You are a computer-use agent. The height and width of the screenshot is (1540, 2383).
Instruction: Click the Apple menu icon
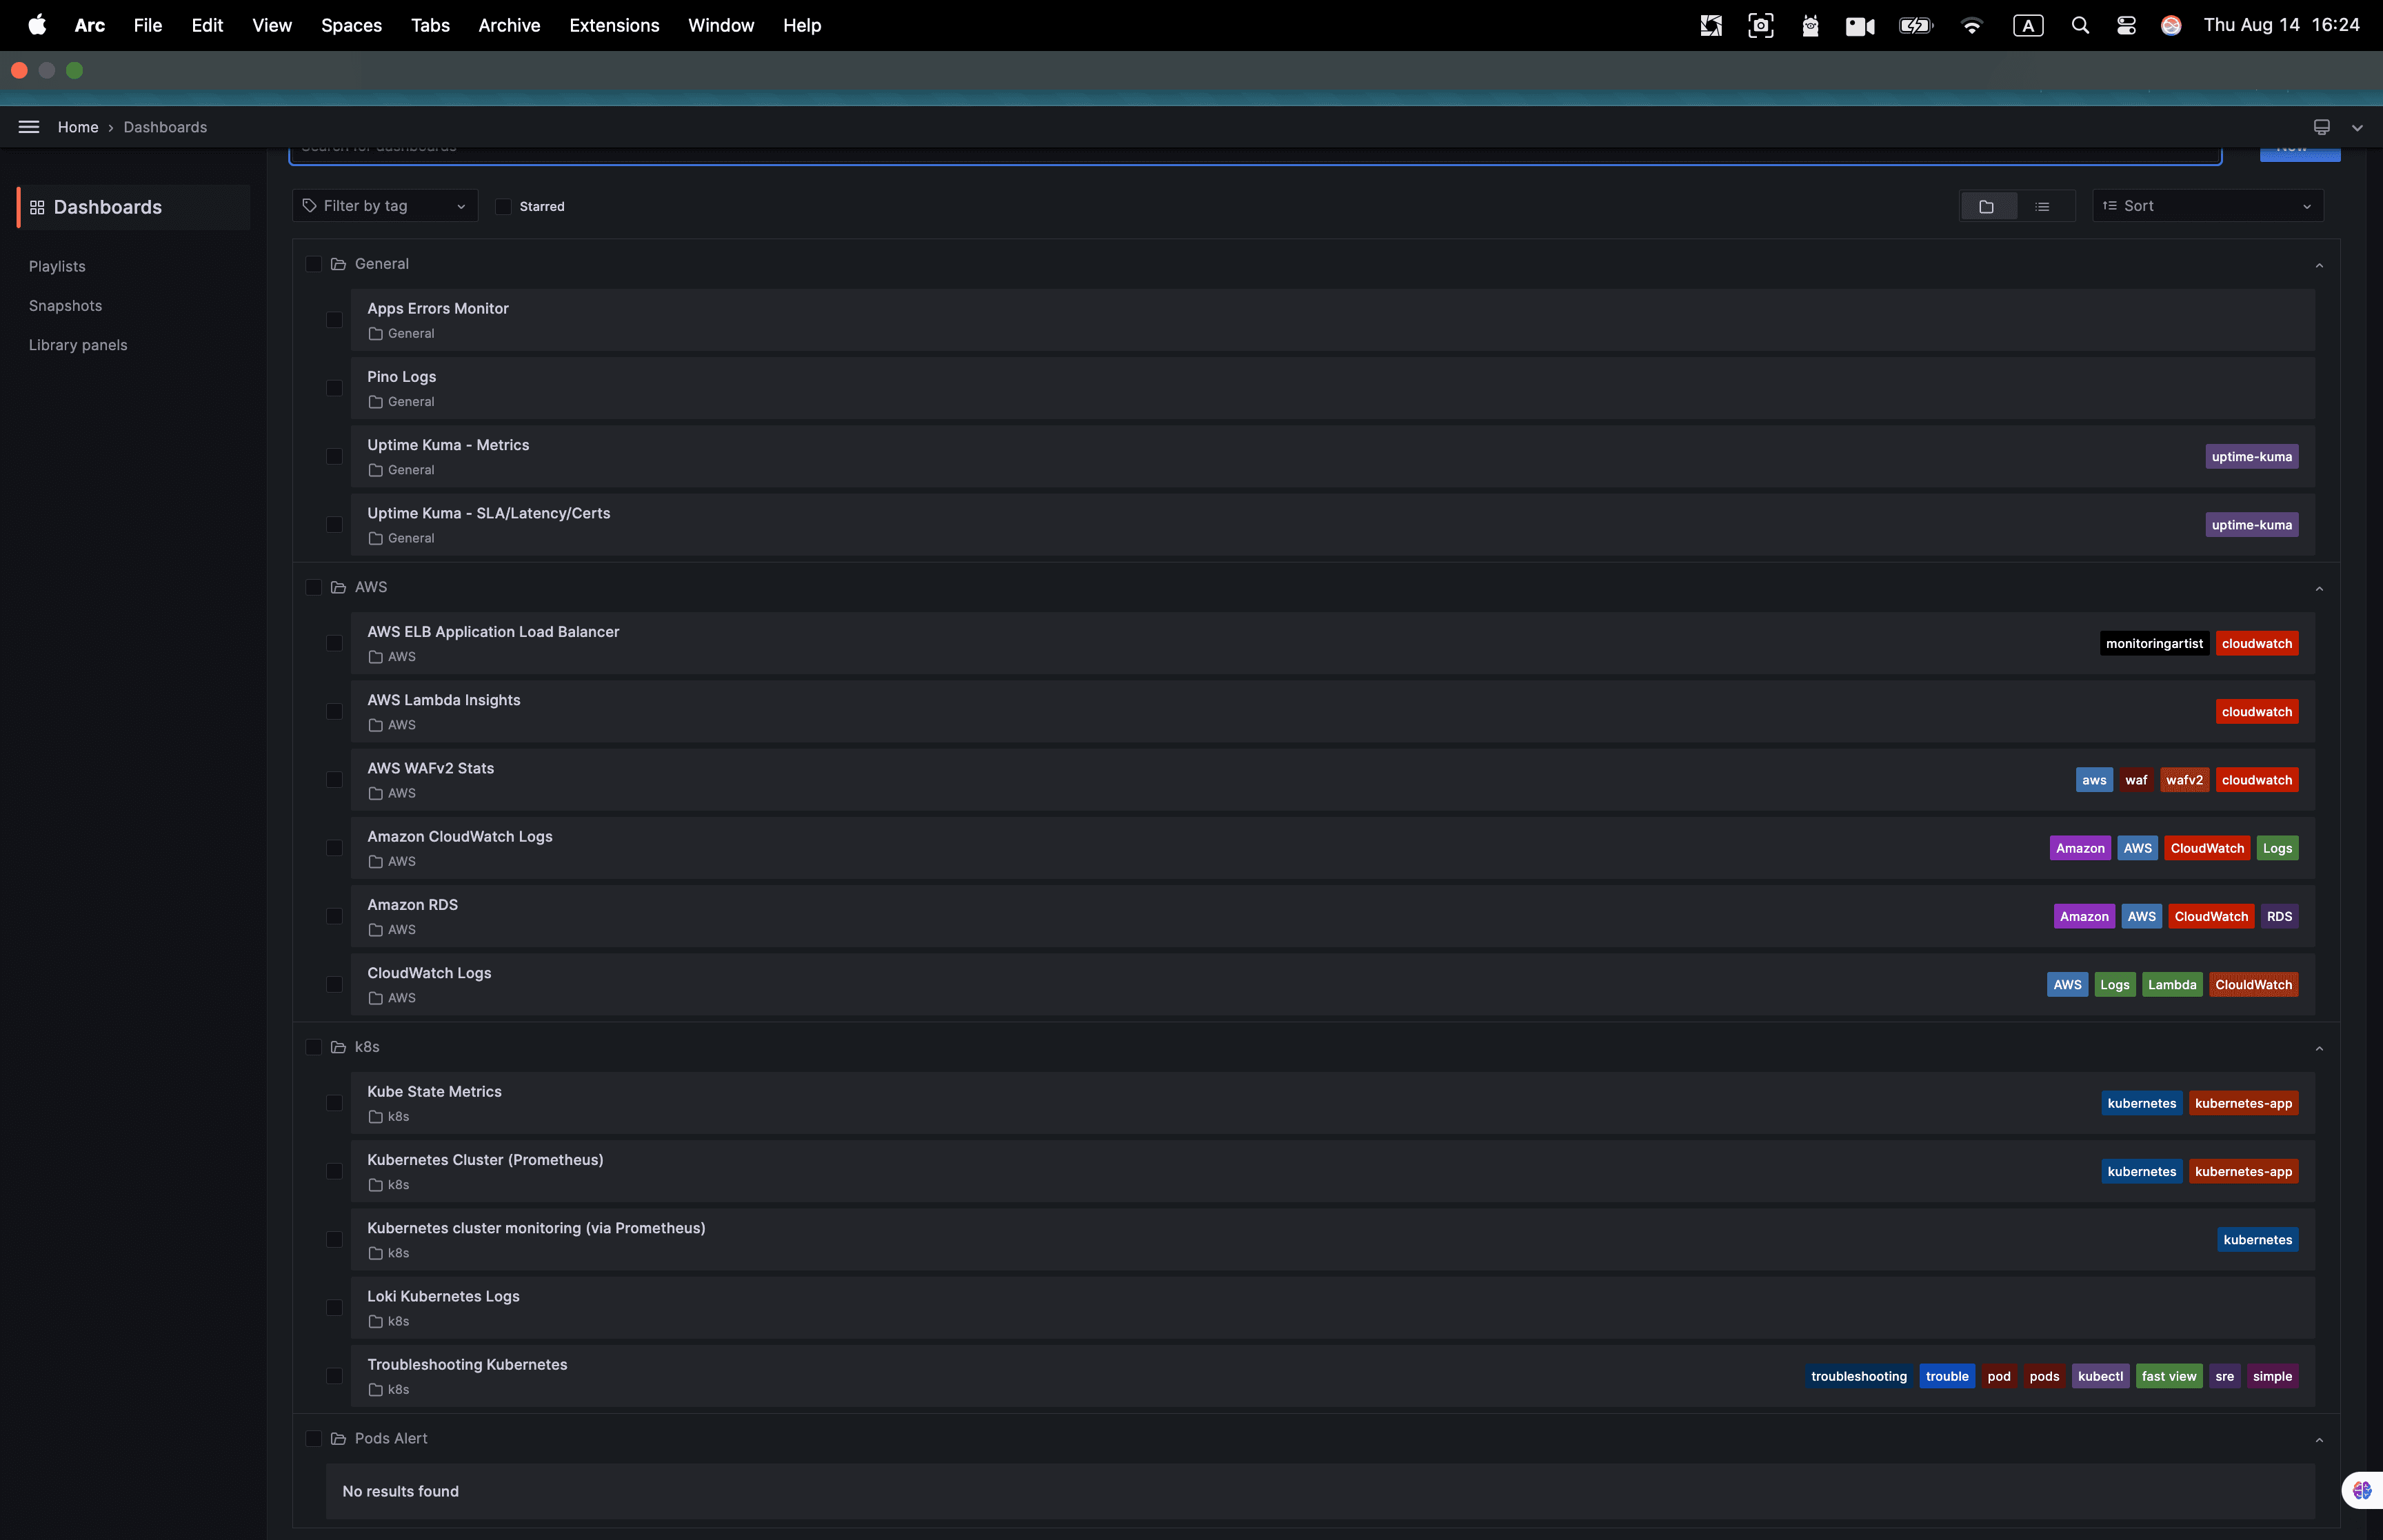click(36, 25)
